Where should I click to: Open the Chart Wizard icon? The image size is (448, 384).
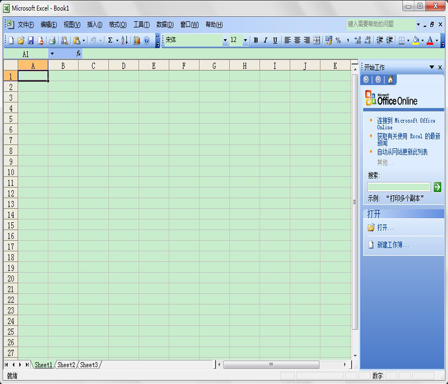[x=137, y=40]
